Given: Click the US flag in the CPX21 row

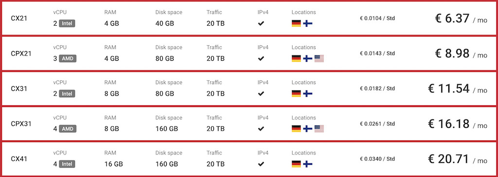Looking at the screenshot, I should coord(319,58).
